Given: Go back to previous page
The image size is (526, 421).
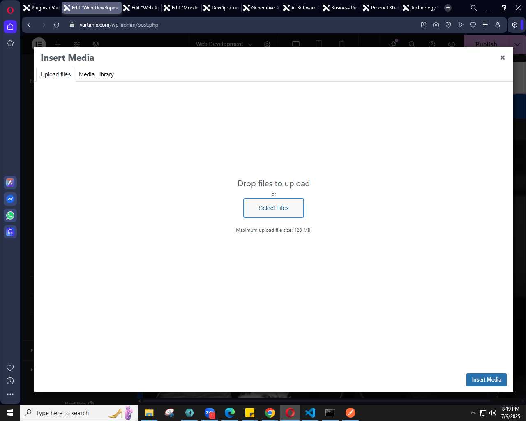Looking at the screenshot, I should pyautogui.click(x=29, y=25).
